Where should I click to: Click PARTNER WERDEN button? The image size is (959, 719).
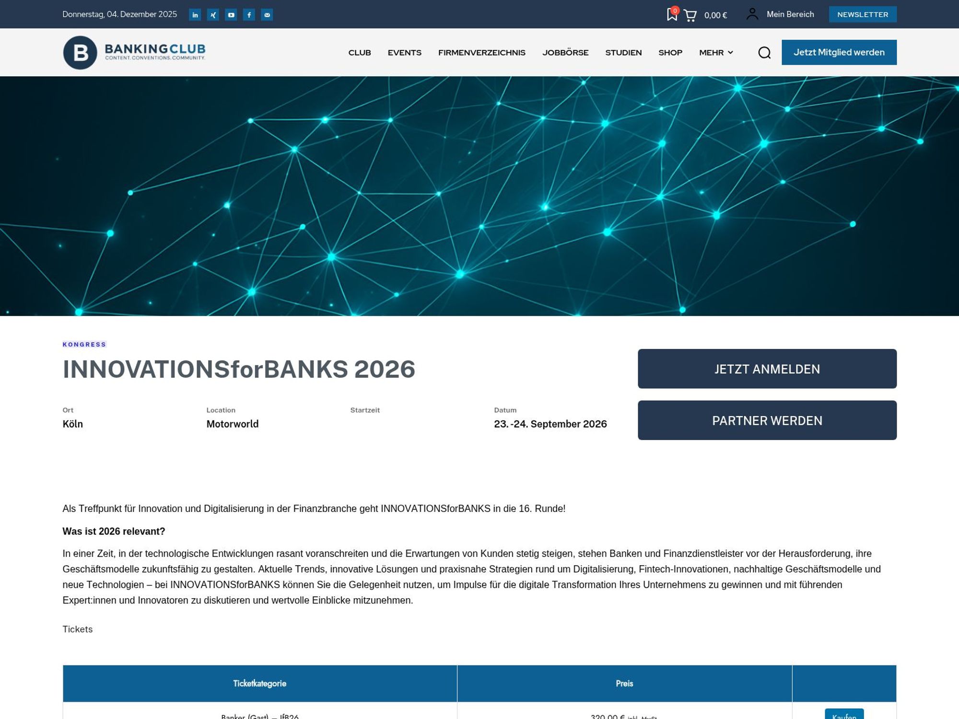[x=767, y=420]
